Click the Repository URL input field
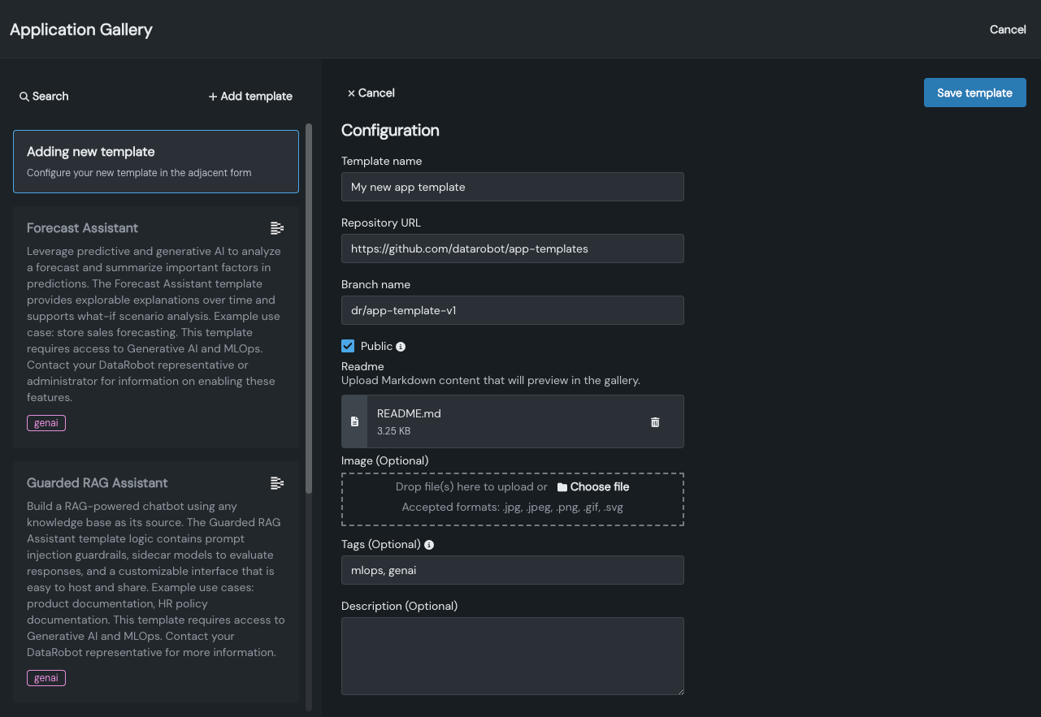This screenshot has height=717, width=1041. point(512,248)
